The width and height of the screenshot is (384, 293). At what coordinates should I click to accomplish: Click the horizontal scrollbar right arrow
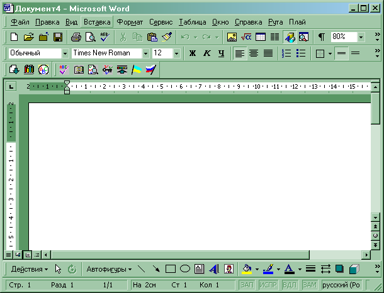click(x=366, y=255)
